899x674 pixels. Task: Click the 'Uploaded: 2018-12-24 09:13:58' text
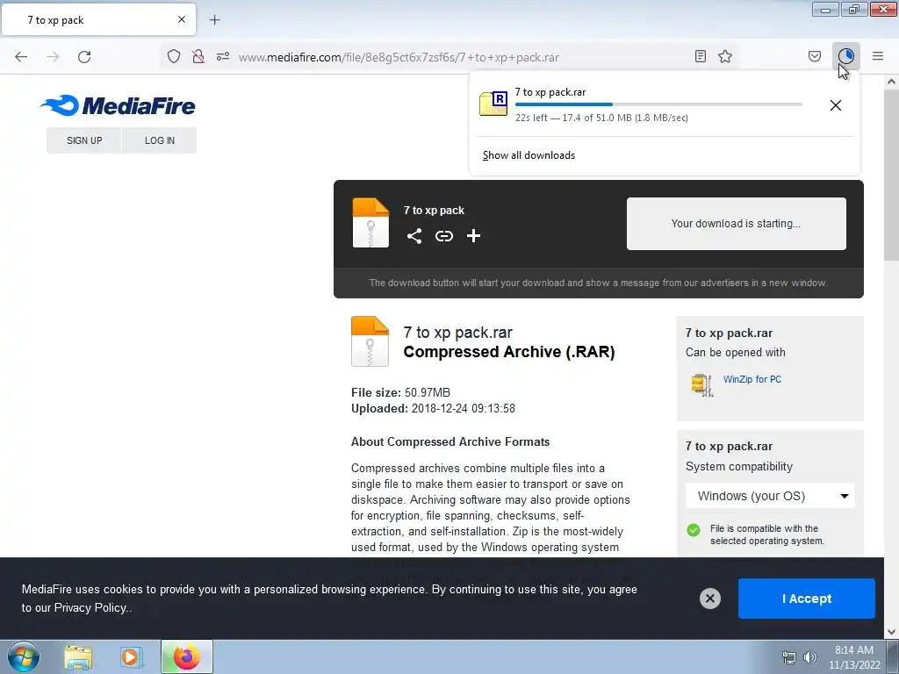pos(433,409)
